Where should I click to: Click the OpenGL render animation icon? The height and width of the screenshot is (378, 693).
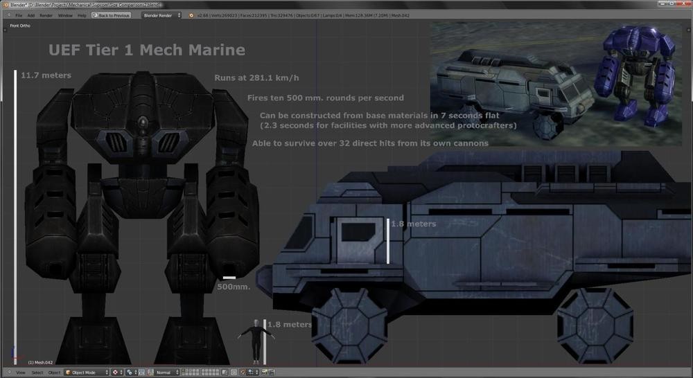(x=273, y=372)
